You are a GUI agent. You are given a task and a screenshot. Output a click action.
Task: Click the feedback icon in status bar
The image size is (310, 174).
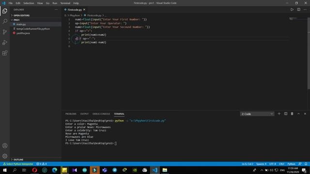300,164
